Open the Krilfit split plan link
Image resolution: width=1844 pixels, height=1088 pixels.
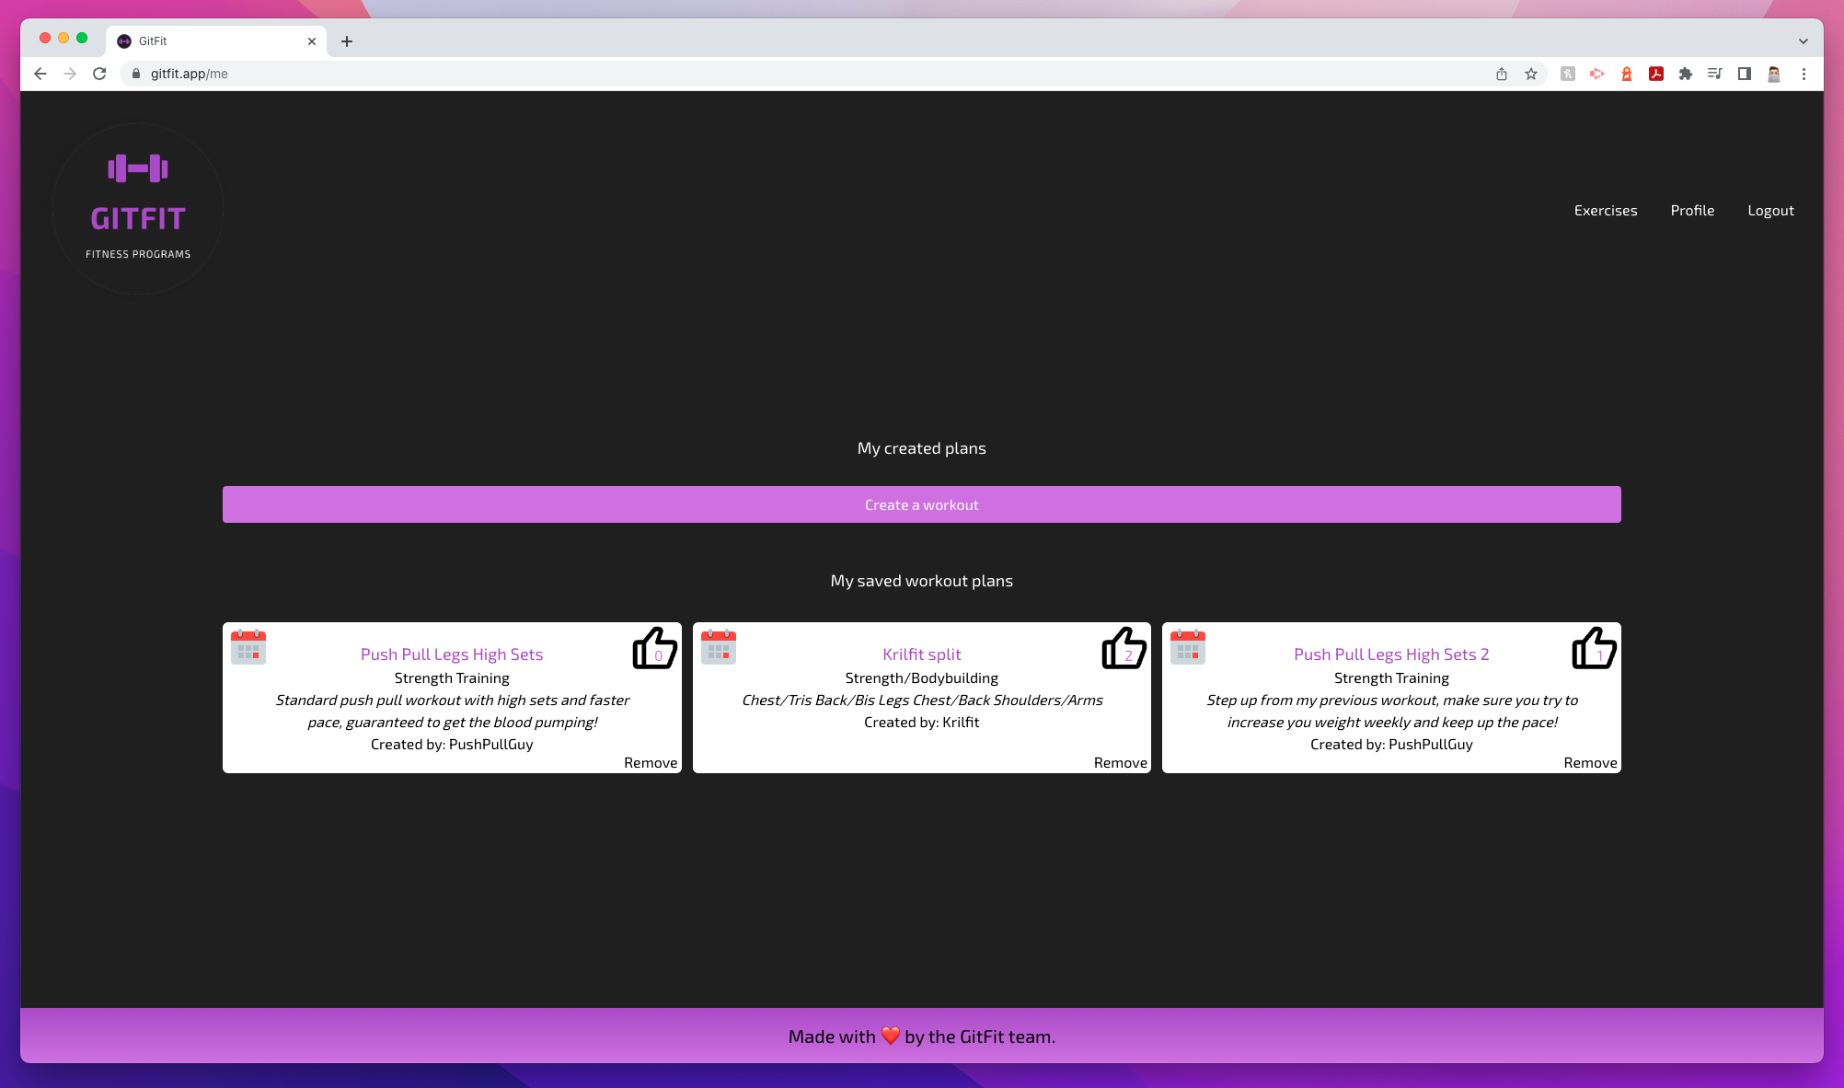(922, 654)
